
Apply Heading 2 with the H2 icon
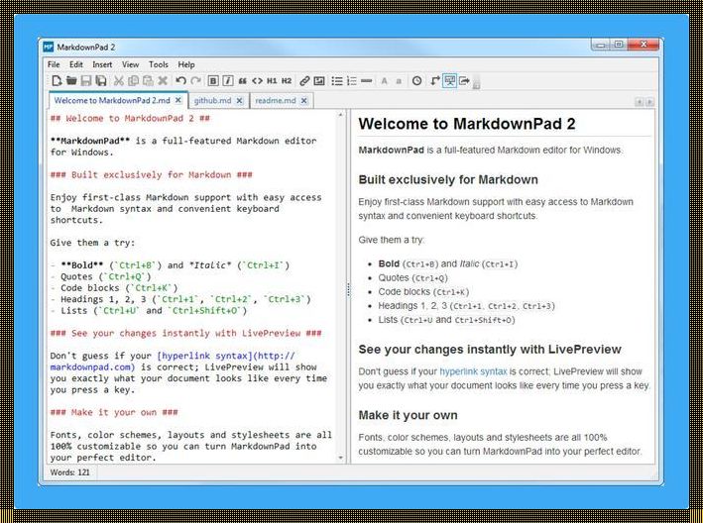click(287, 81)
